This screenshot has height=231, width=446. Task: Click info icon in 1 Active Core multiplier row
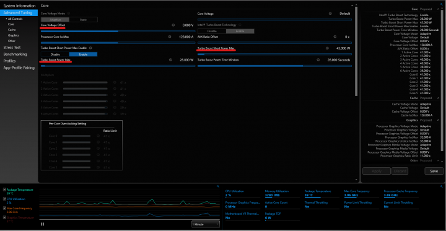pos(115,82)
